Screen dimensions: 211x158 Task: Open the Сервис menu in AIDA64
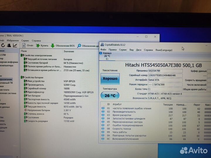click(25, 41)
